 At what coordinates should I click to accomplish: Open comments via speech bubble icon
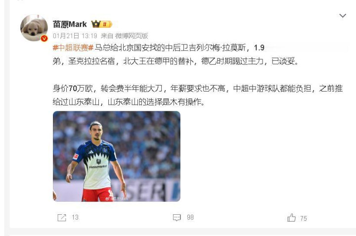coord(177,218)
